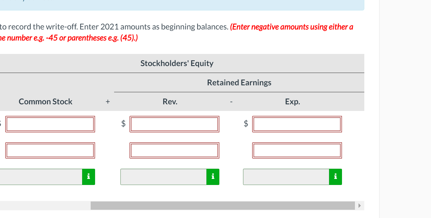Screen dimensions: 431x218
Task: Click the Exp. beginning balance input field
Action: [297, 124]
